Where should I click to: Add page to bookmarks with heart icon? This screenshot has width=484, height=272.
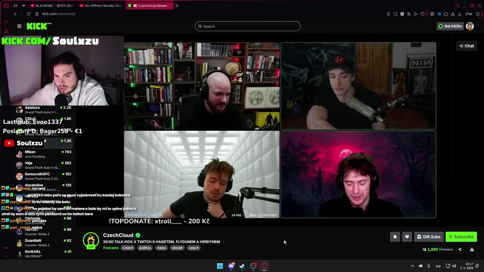click(x=422, y=14)
